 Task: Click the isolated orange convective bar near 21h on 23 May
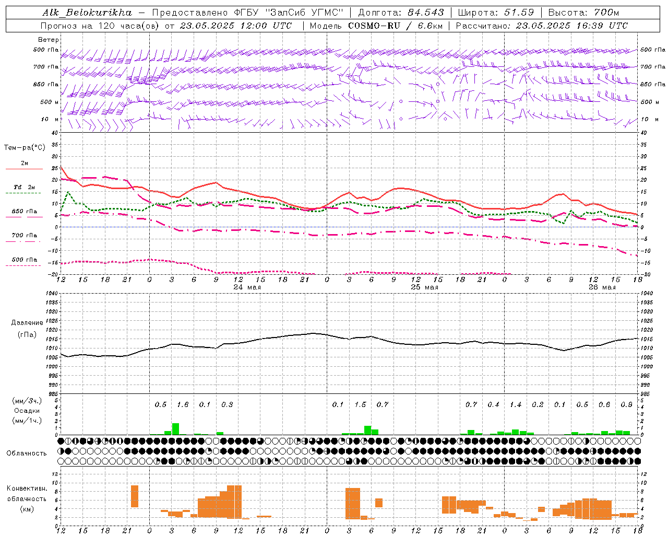135,496
